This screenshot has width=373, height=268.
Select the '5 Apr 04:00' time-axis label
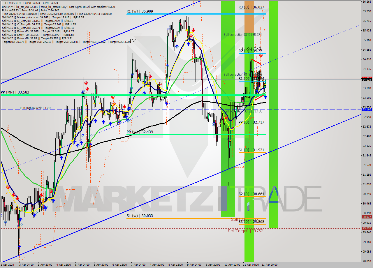point(82,265)
